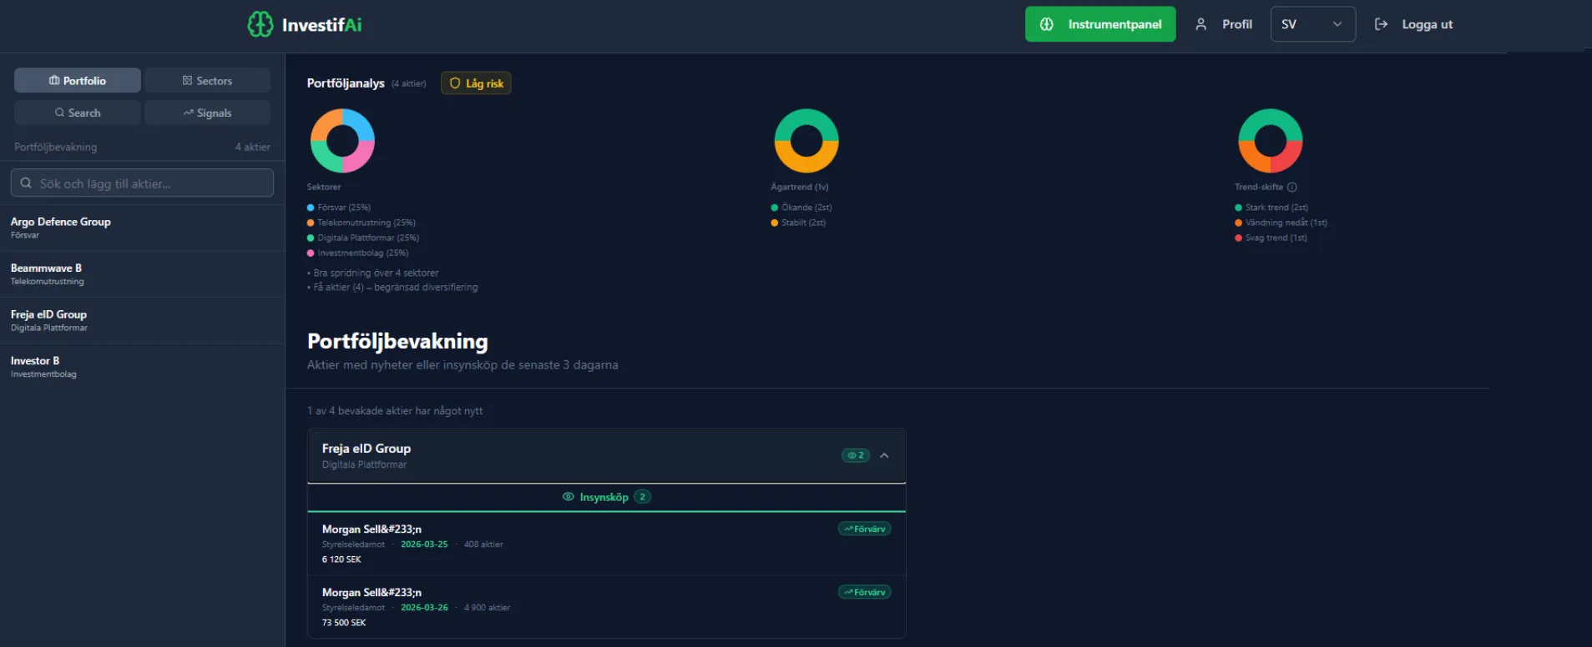
Task: Click the orange Telekomutrustning legend dot
Action: click(311, 223)
